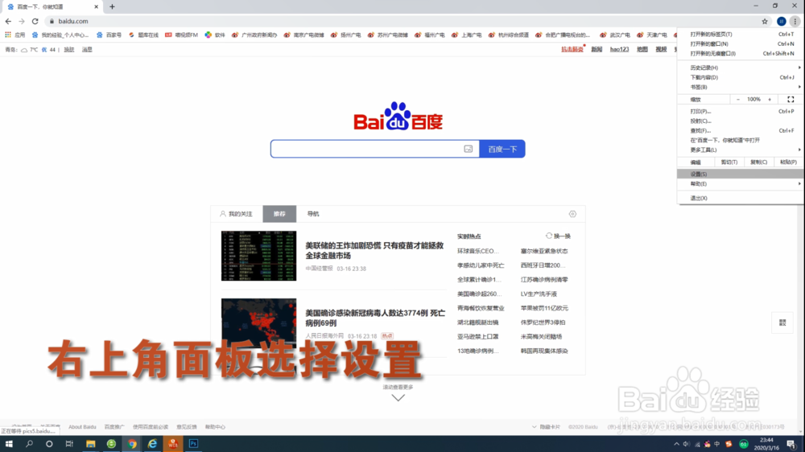Open a new tab with the plus icon
Viewport: 805px width, 452px height.
point(112,6)
